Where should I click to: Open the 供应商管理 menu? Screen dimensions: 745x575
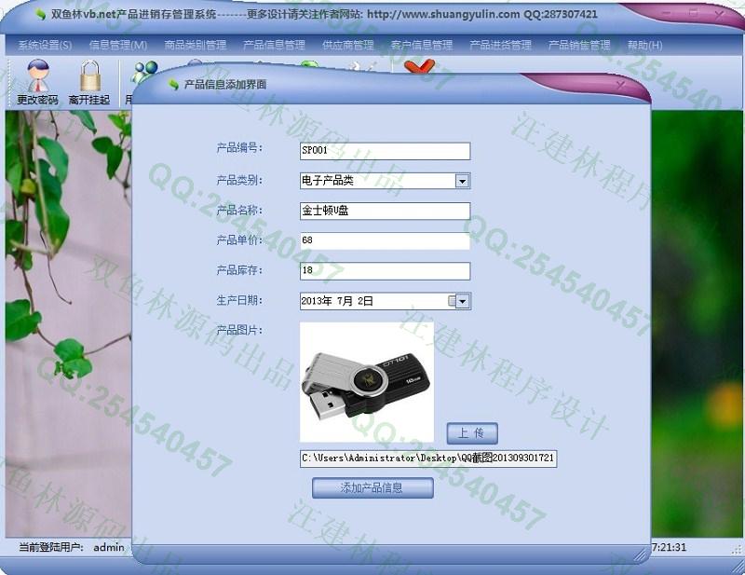[347, 45]
